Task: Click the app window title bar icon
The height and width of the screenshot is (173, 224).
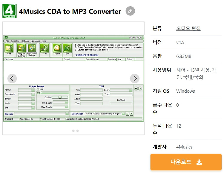Action: (x=7, y=38)
